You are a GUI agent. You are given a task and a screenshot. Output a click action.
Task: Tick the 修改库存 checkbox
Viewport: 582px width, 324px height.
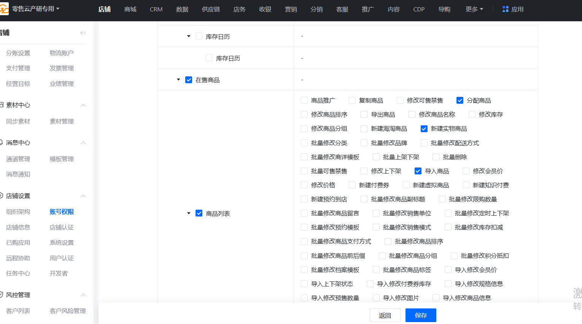[x=472, y=114]
